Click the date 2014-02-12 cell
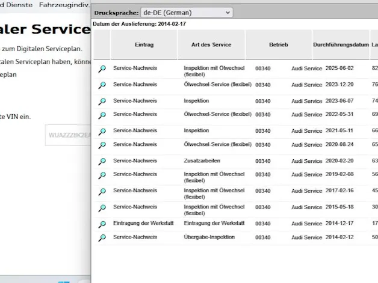This screenshot has width=378, height=283. (x=339, y=237)
